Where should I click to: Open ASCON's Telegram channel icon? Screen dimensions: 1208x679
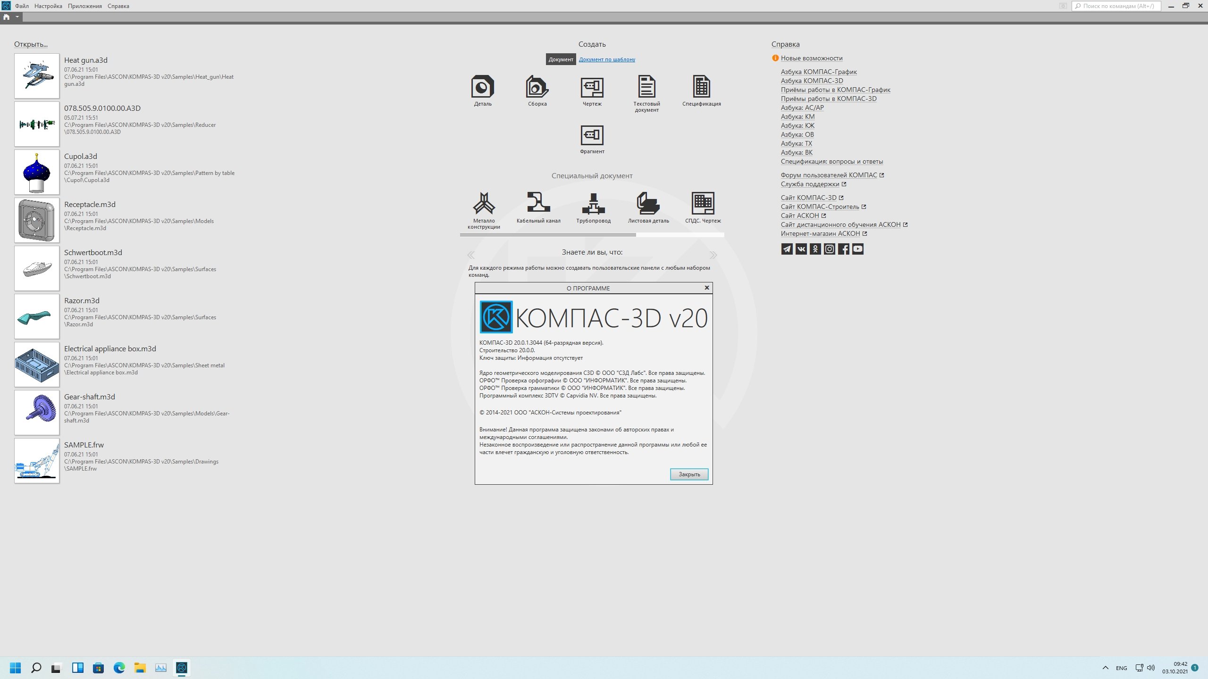(x=787, y=249)
